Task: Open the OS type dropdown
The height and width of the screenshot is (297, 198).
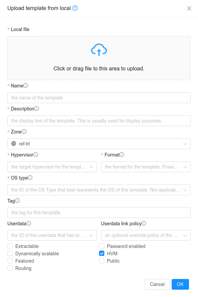Action: click(x=99, y=190)
